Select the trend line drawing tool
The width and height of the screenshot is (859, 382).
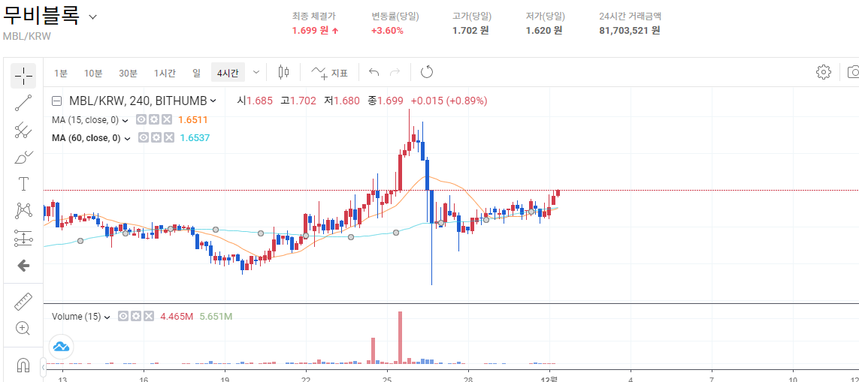(x=23, y=103)
